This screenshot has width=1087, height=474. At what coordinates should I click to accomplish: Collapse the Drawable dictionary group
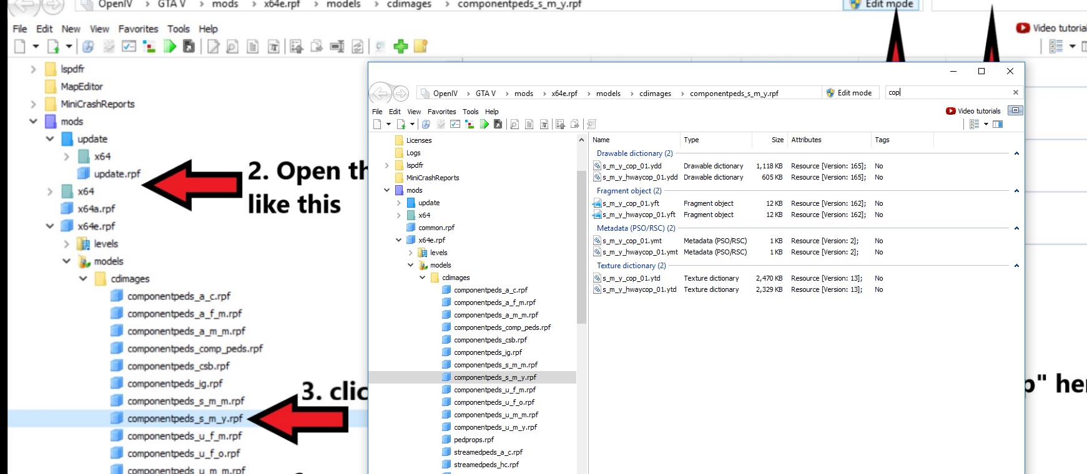click(x=1016, y=153)
